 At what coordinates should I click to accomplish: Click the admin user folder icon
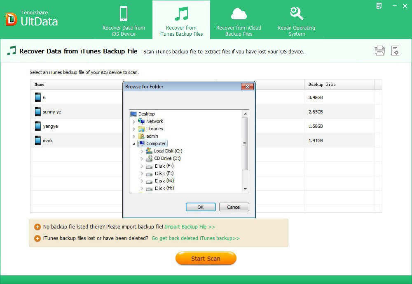tap(141, 136)
